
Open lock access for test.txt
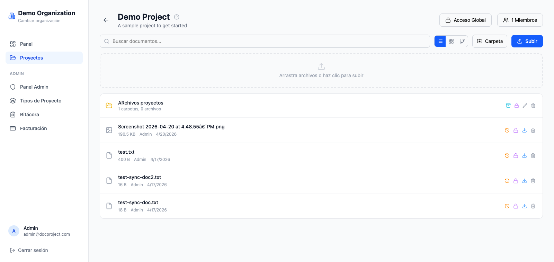tap(516, 156)
